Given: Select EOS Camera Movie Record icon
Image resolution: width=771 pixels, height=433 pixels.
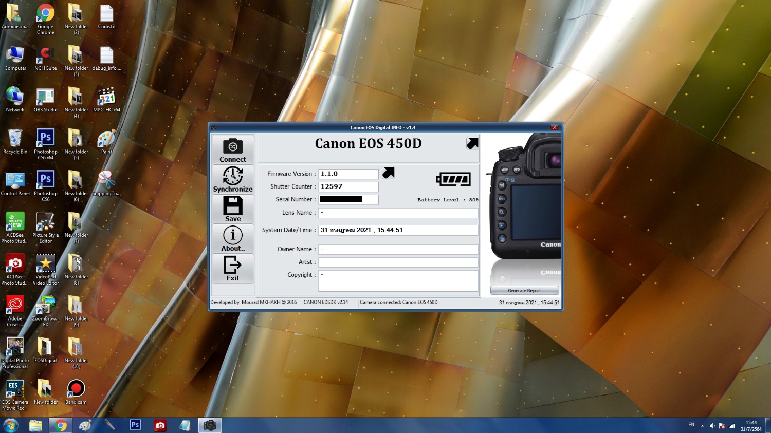Looking at the screenshot, I should (15, 395).
